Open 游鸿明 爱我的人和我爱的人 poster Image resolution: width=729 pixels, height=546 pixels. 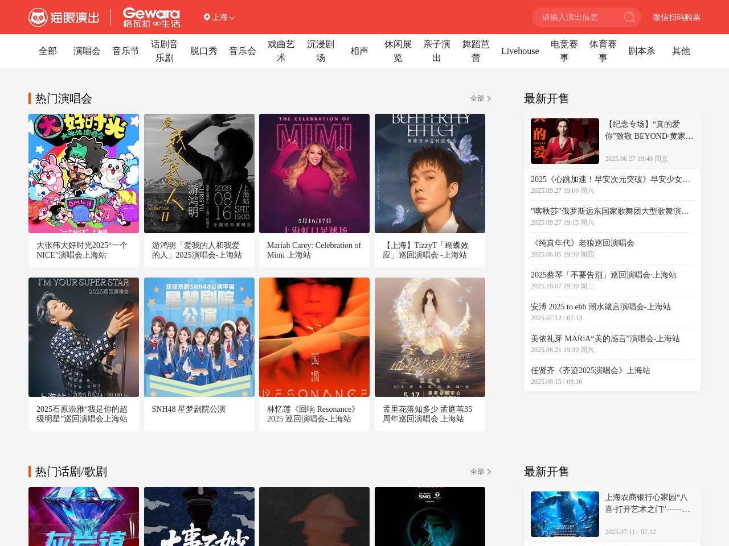199,173
